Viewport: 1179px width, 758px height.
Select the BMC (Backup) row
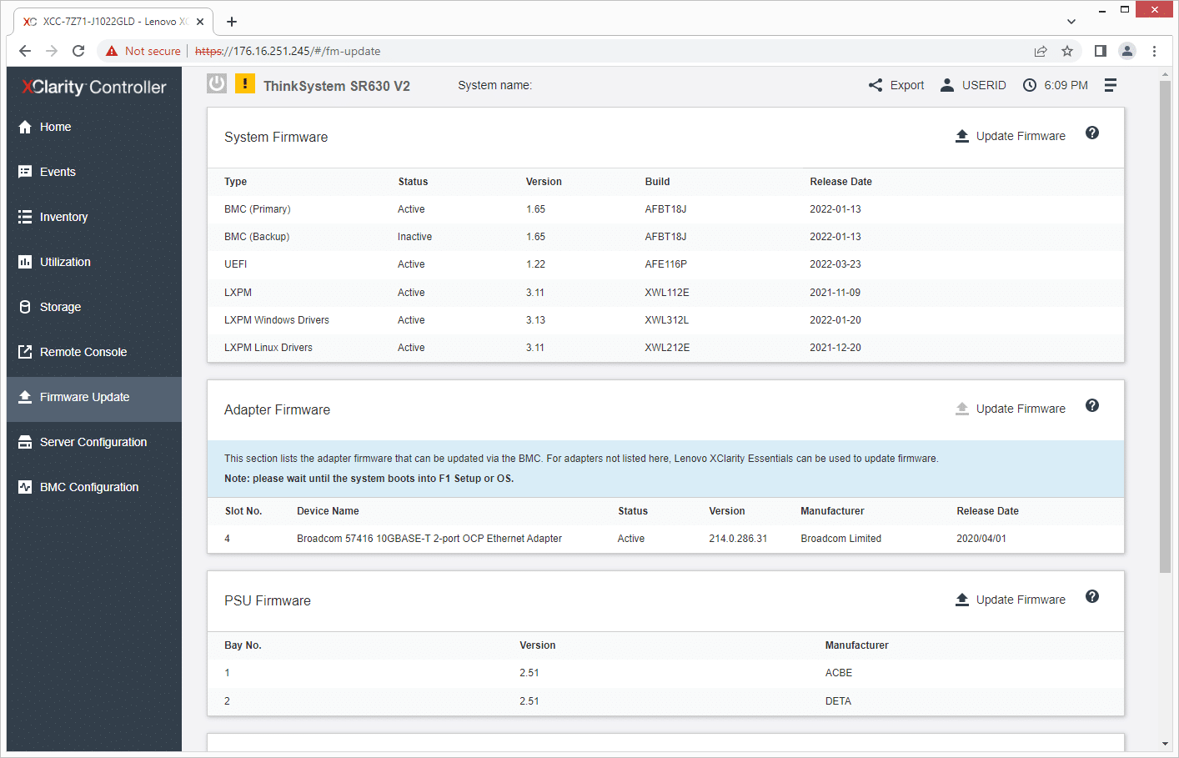(x=665, y=237)
